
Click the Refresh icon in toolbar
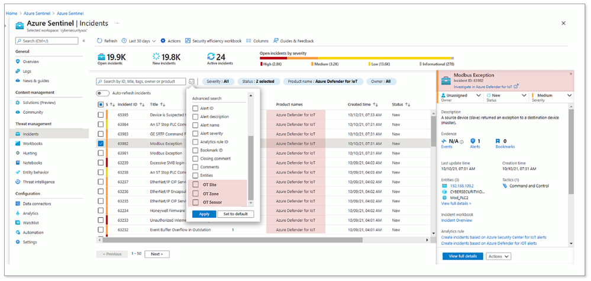point(99,41)
